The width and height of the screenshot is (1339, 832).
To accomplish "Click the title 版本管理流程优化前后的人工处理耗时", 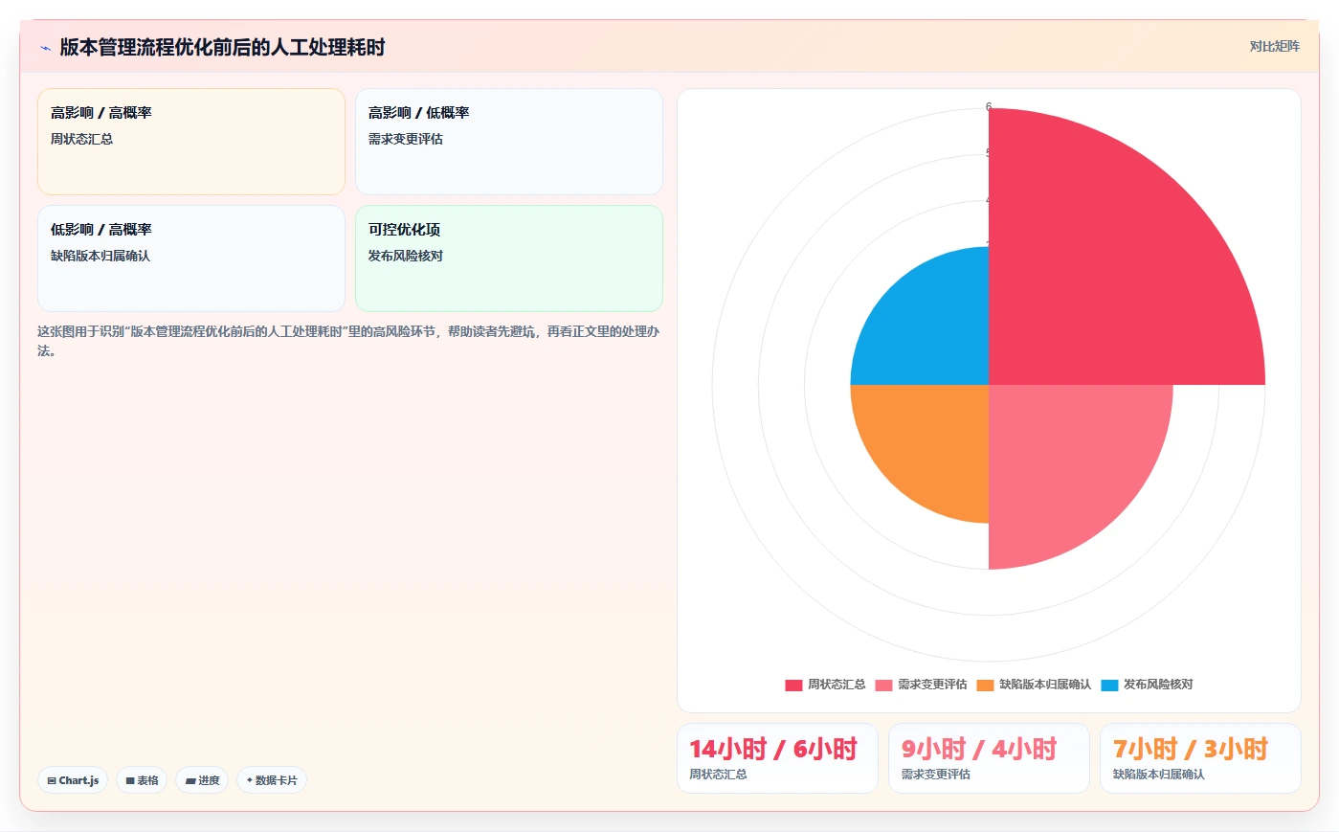I will (222, 47).
